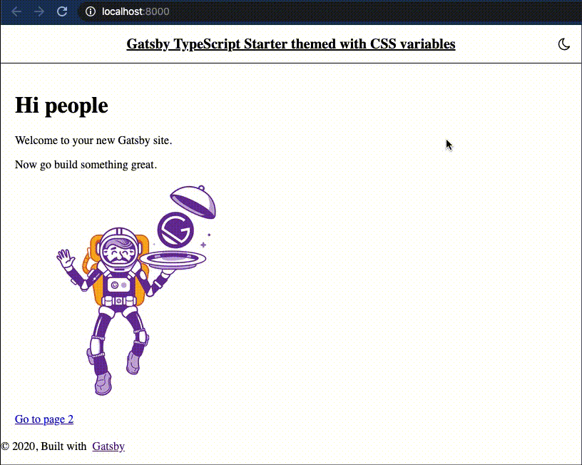582x465 pixels.
Task: Open the Gatsby link in the footer
Action: pos(108,446)
